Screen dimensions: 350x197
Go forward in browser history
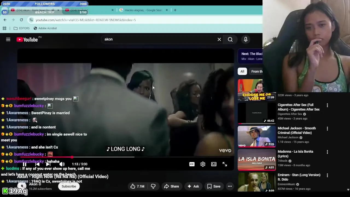click(x=13, y=20)
